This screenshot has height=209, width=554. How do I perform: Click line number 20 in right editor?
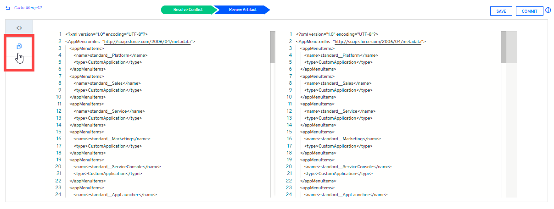click(289, 167)
